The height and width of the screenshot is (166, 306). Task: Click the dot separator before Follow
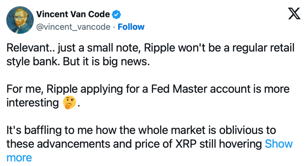coord(114,27)
